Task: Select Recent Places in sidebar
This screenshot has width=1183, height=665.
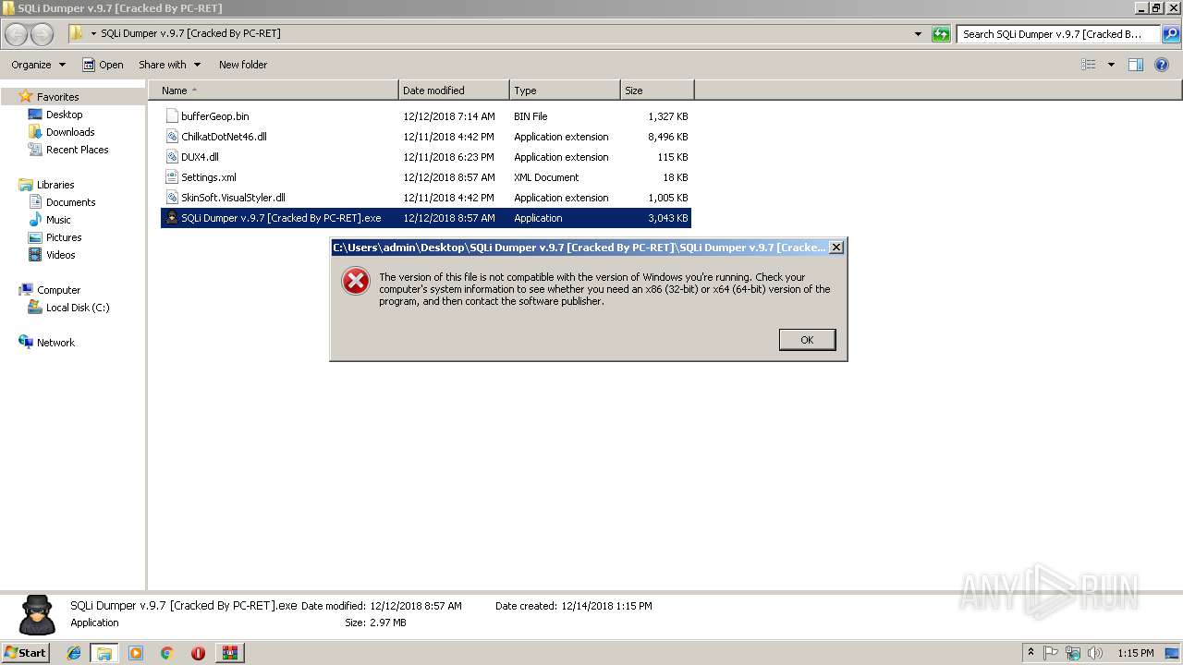Action: click(77, 150)
